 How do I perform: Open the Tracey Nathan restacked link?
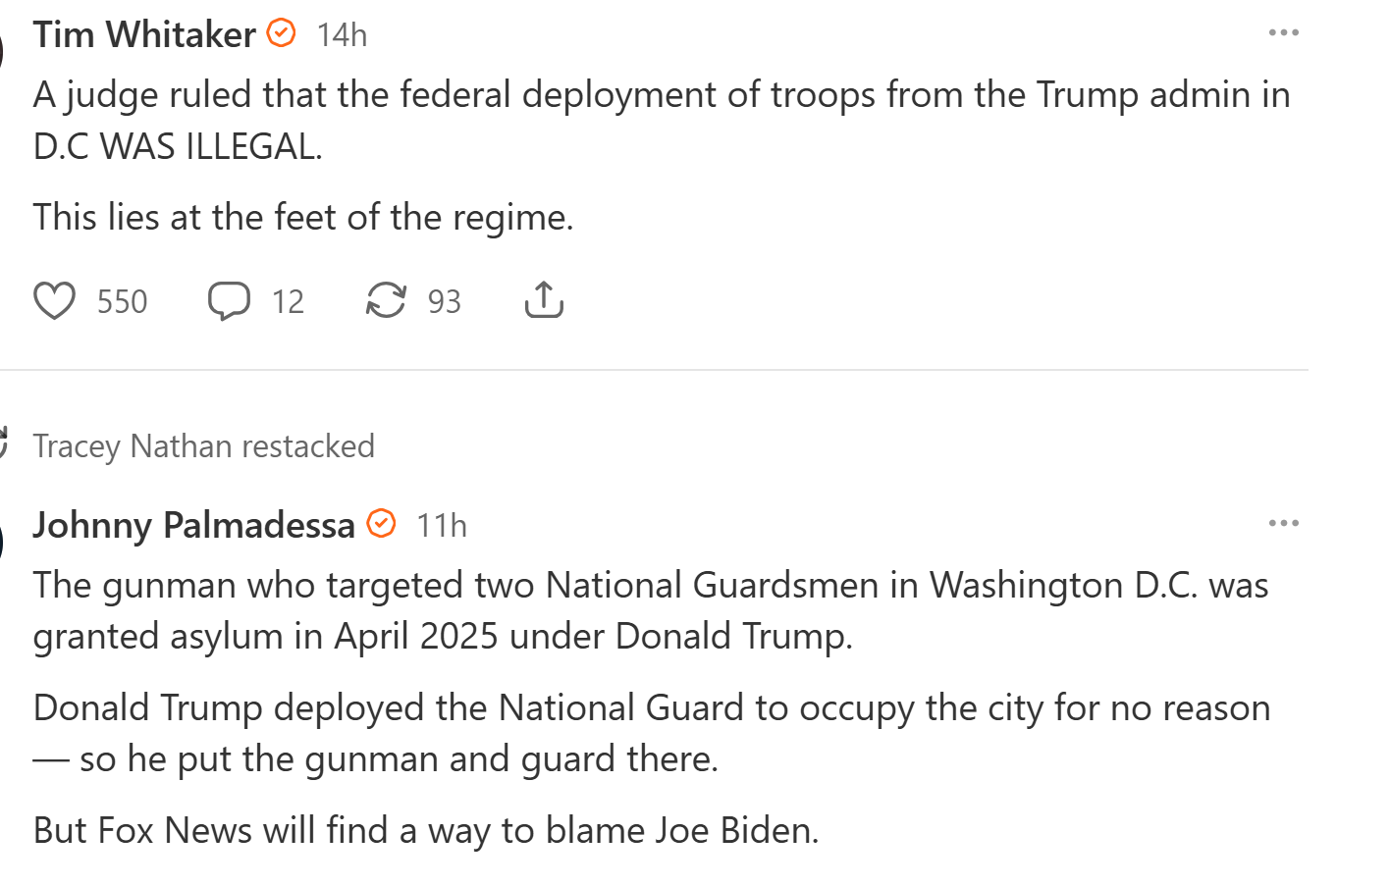click(x=203, y=446)
